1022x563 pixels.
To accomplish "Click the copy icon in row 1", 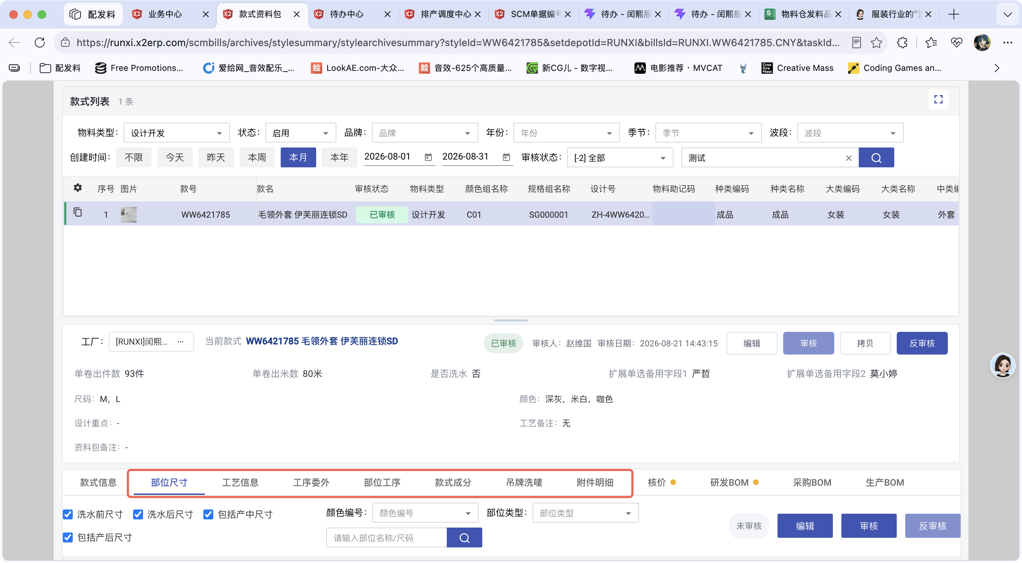I will pyautogui.click(x=78, y=212).
